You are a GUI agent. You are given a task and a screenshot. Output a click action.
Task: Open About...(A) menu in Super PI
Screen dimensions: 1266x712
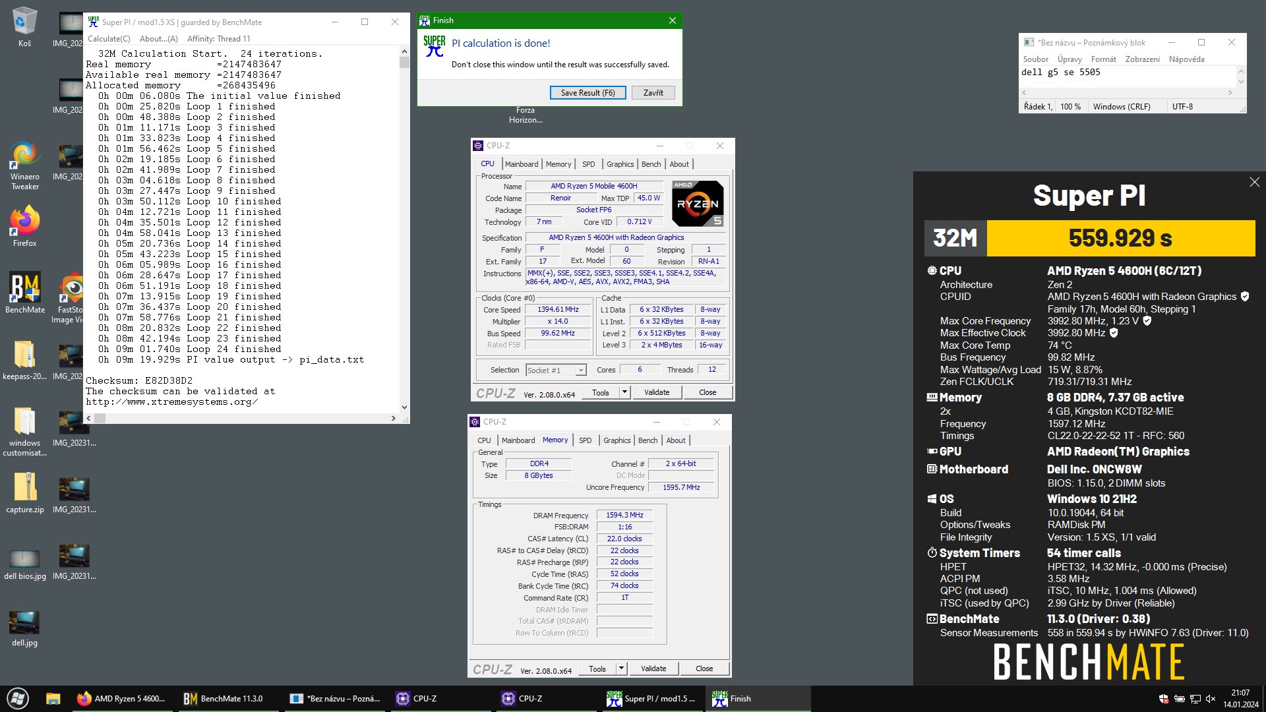pyautogui.click(x=158, y=39)
